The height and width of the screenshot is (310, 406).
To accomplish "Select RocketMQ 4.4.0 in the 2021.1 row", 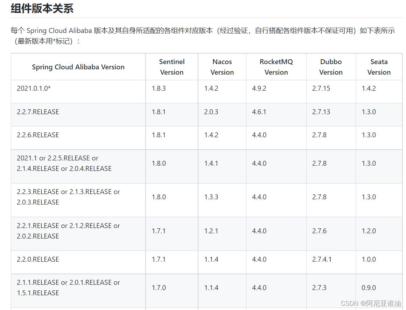I will (259, 163).
